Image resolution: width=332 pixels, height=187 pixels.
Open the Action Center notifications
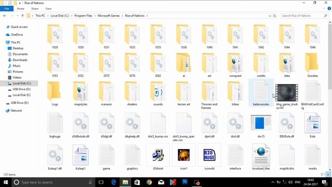click(x=325, y=182)
